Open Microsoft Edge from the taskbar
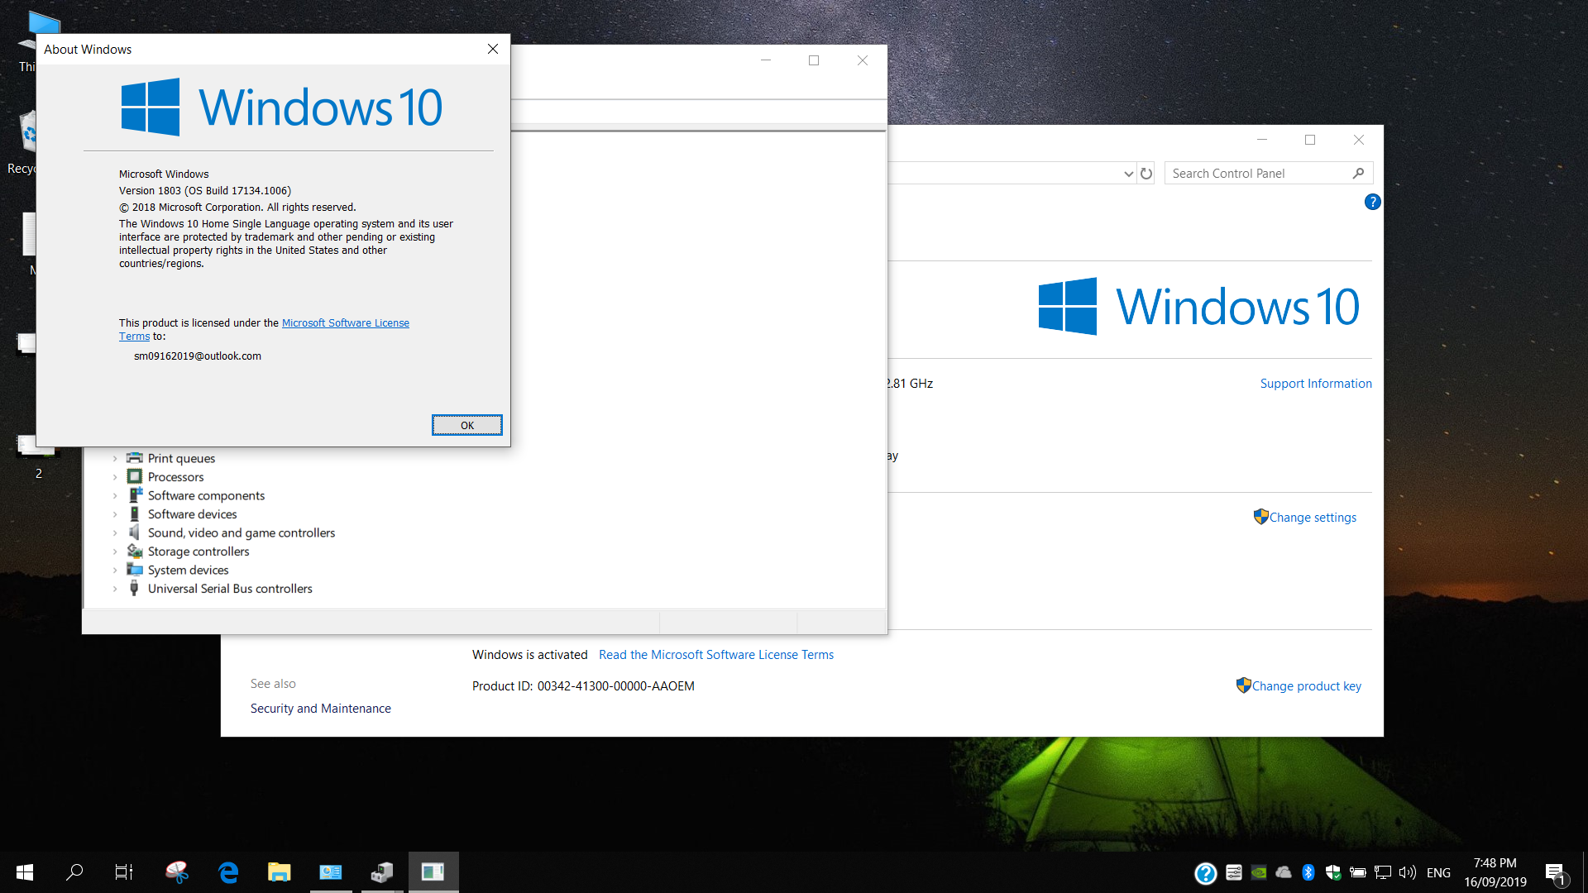1588x893 pixels. coord(228,872)
